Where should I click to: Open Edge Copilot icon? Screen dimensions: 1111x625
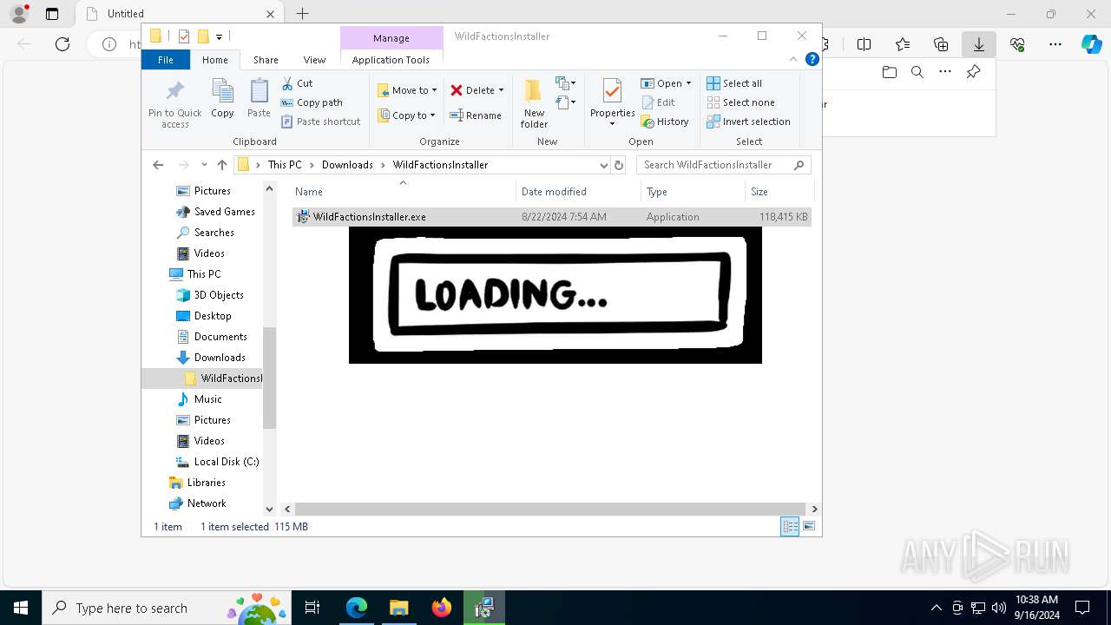[x=1091, y=44]
